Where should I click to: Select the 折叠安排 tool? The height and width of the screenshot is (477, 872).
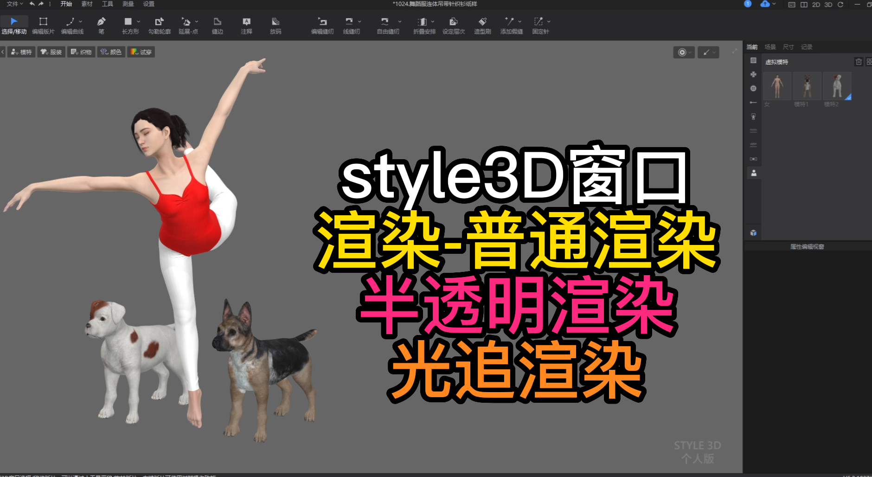pyautogui.click(x=424, y=26)
